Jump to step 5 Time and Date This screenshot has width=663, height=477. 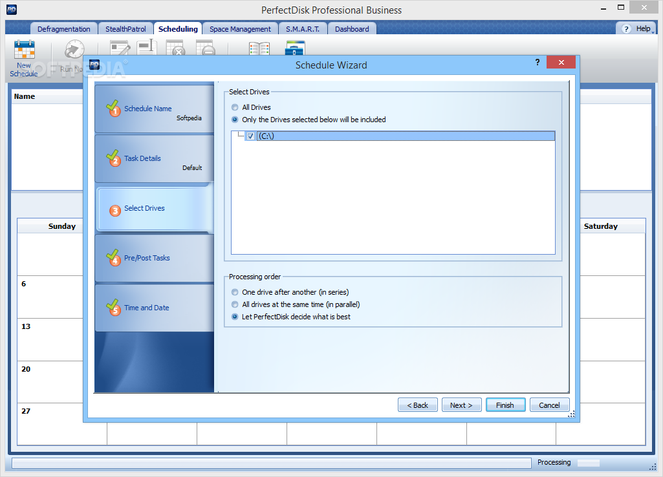[x=155, y=308]
